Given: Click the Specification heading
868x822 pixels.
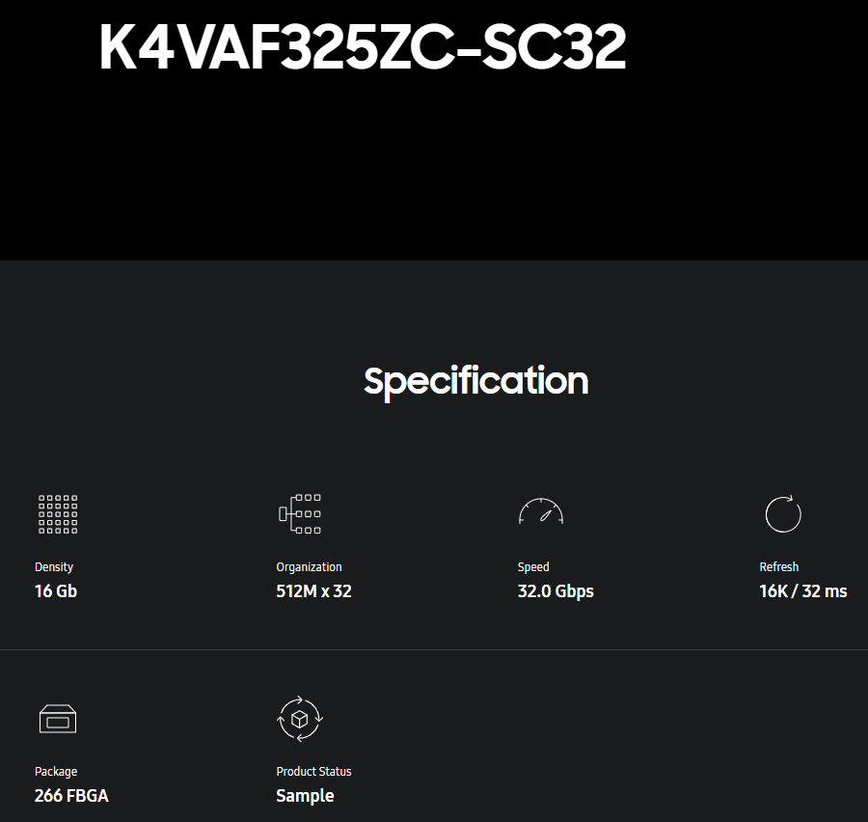Looking at the screenshot, I should tap(475, 381).
